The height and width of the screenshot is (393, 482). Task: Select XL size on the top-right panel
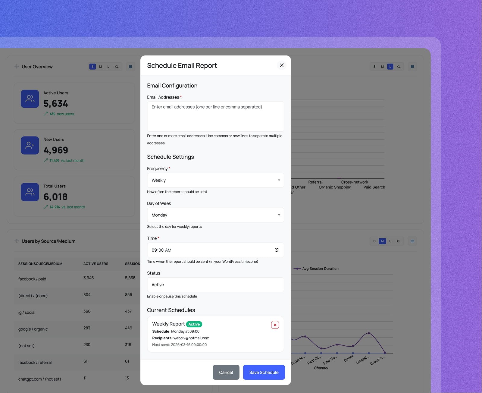tap(398, 67)
